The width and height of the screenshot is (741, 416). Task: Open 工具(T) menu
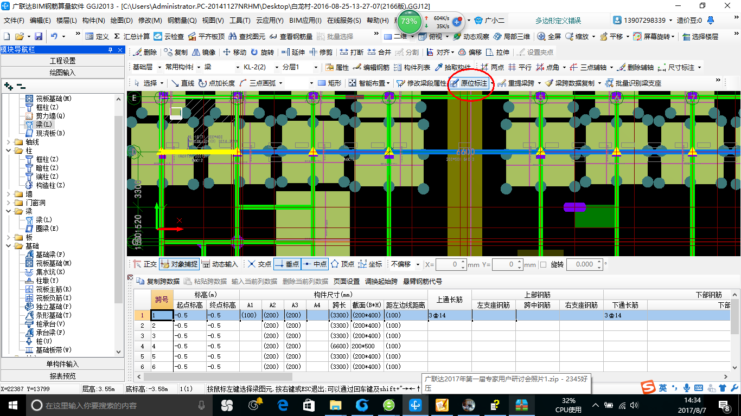[x=240, y=21]
